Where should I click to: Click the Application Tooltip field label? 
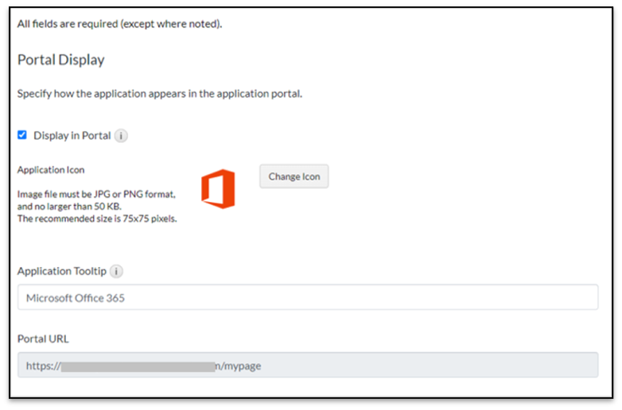[61, 272]
